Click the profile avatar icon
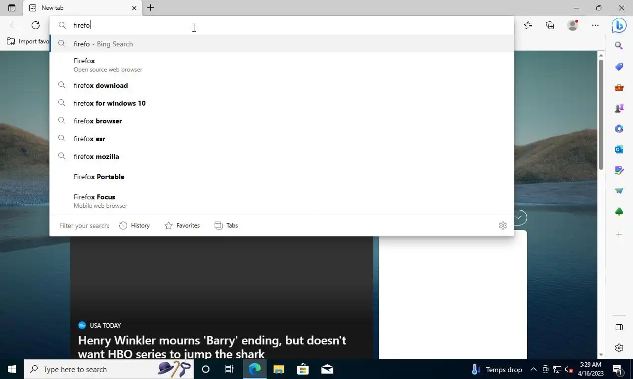 click(573, 25)
